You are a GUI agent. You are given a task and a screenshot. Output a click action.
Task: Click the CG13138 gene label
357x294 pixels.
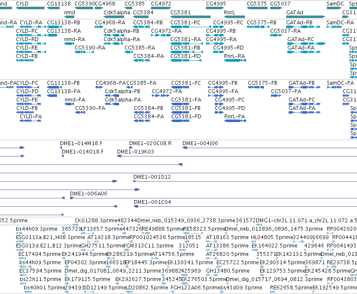tap(59, 4)
